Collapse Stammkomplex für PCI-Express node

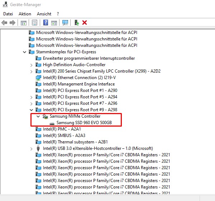click(x=24, y=52)
